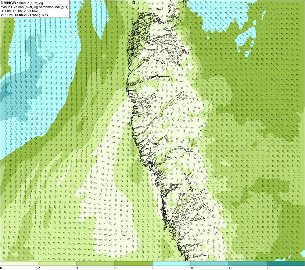Click the legend label '14'
Viewport: 305px width, 270px height.
tap(268, 268)
